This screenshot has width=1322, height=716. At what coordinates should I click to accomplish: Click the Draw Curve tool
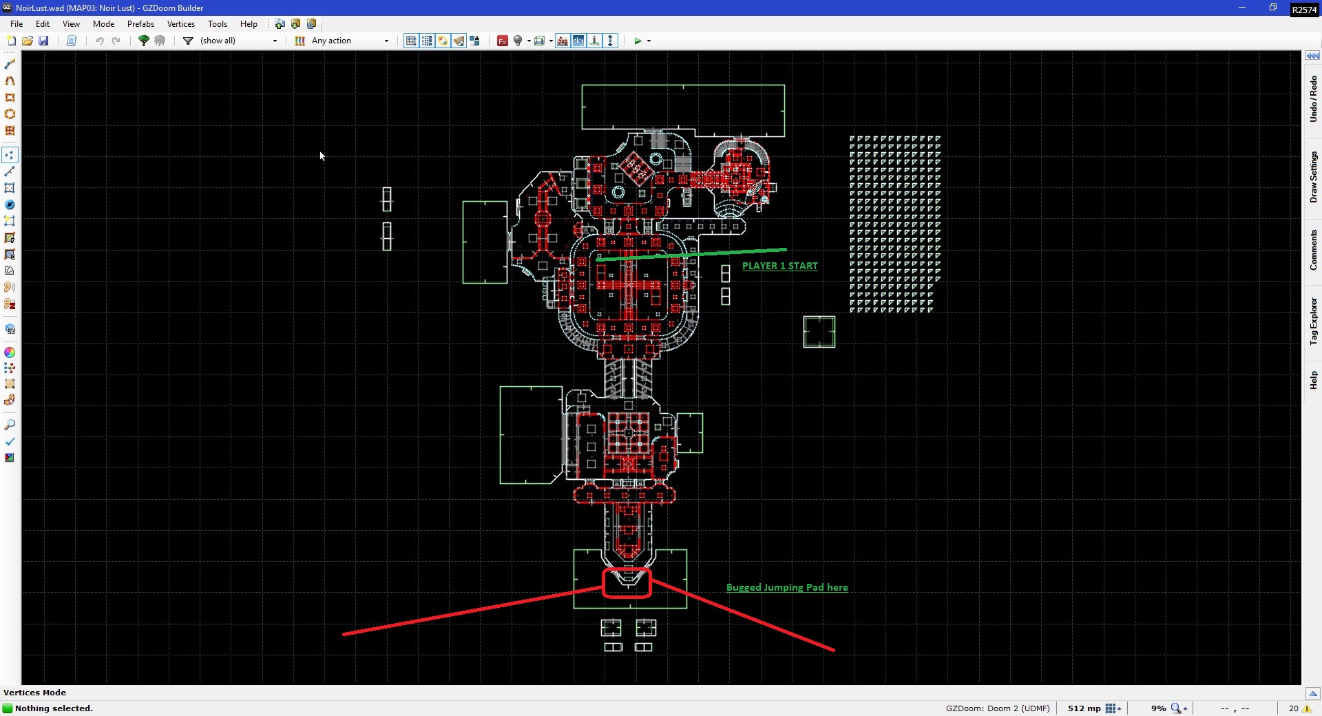point(10,81)
